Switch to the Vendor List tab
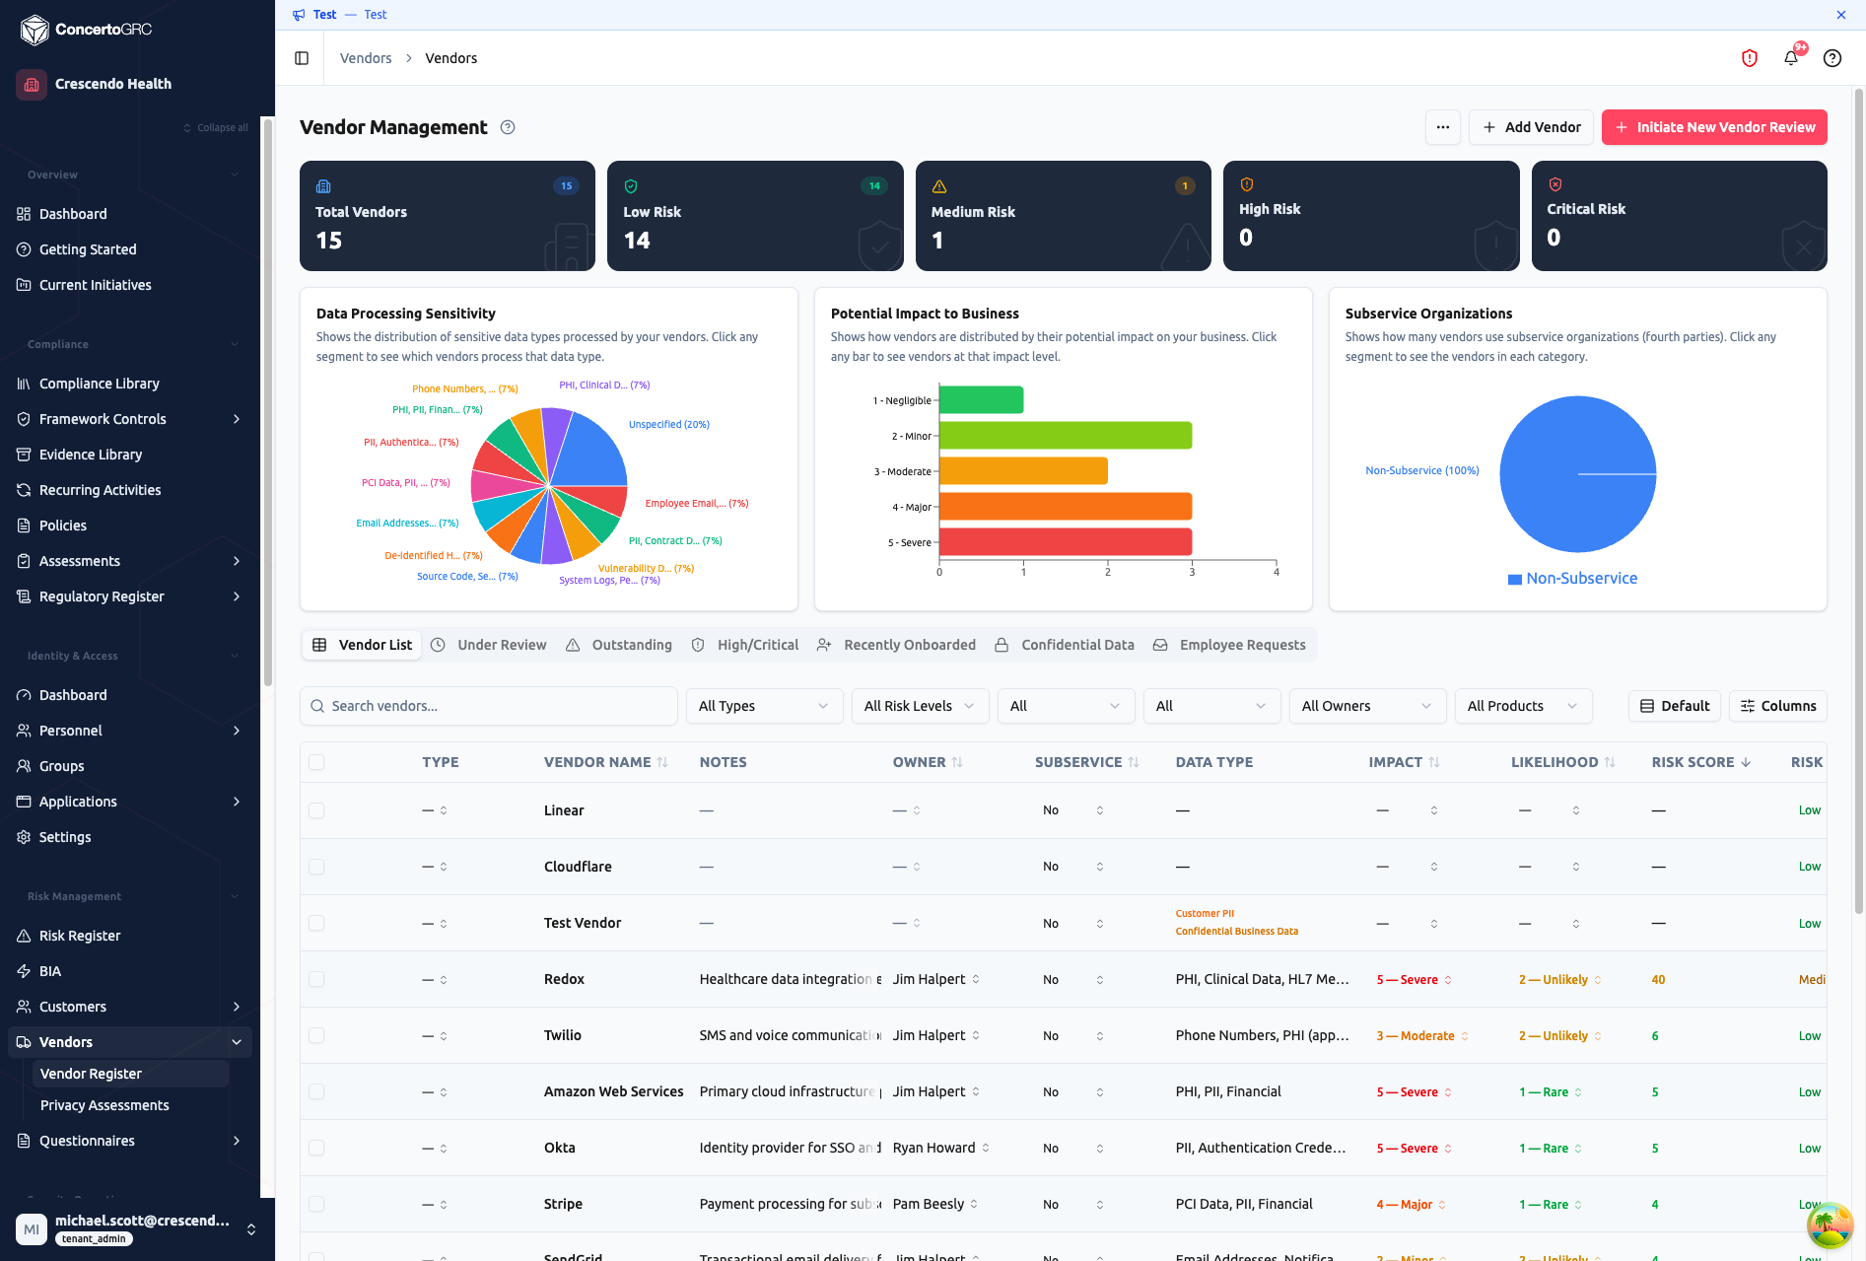Viewport: 1866px width, 1261px height. click(363, 645)
